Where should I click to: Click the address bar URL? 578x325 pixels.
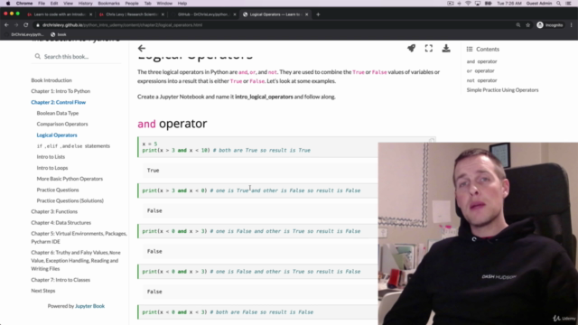pyautogui.click(x=122, y=25)
